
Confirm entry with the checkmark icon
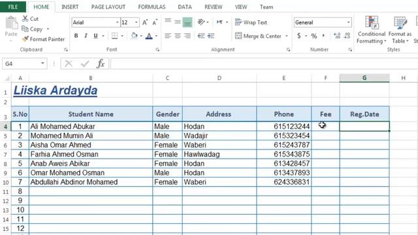click(85, 64)
